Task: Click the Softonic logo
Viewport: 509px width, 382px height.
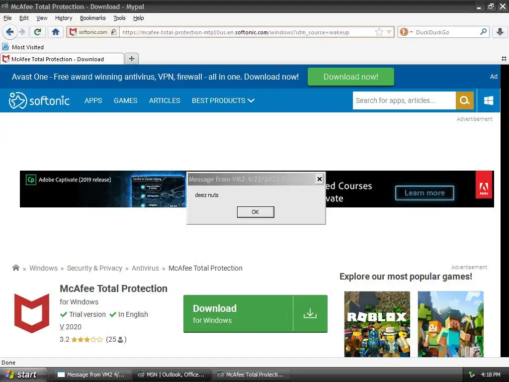Action: [x=39, y=100]
